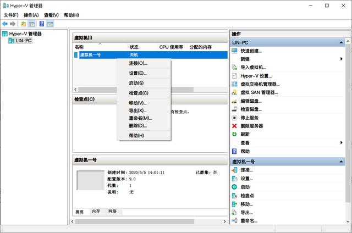Click the 编辑磁盘... action link
This screenshot has height=233, width=352.
(251, 101)
